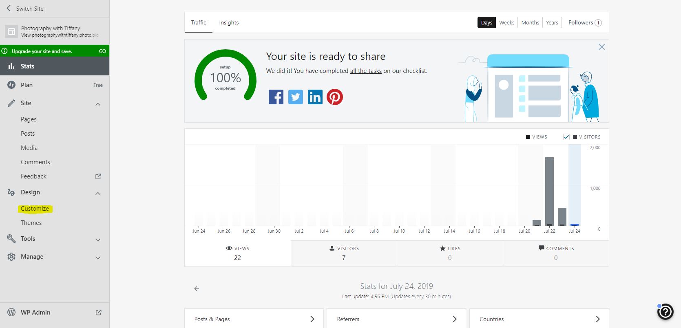Open Customize under Design
Image resolution: width=681 pixels, height=328 pixels.
[35, 209]
